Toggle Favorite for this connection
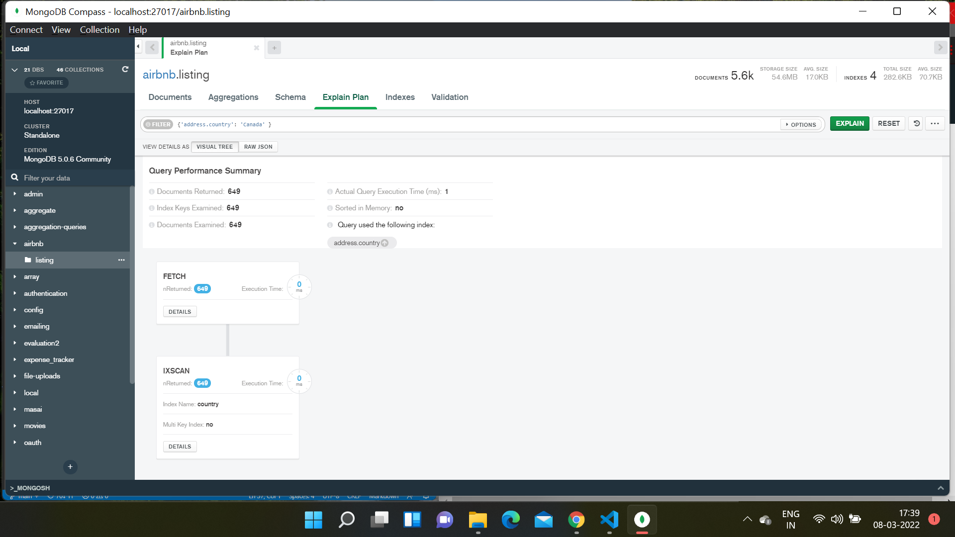The height and width of the screenshot is (537, 955). click(x=46, y=83)
